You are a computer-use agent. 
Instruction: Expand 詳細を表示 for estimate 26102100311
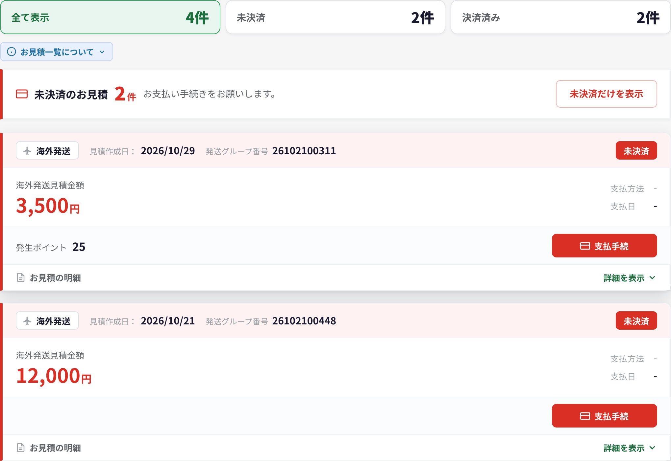point(630,278)
